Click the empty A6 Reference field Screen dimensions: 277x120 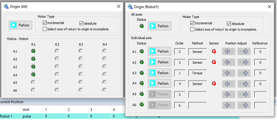pos(260,105)
